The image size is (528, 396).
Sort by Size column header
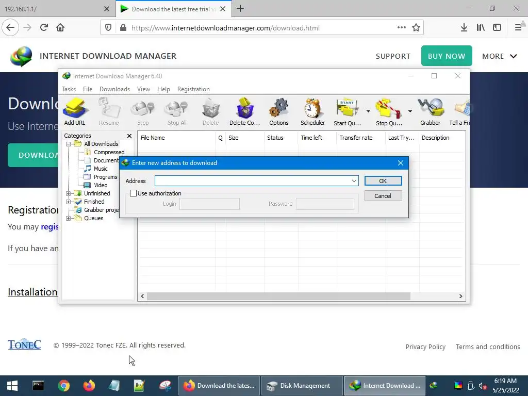[x=245, y=138]
